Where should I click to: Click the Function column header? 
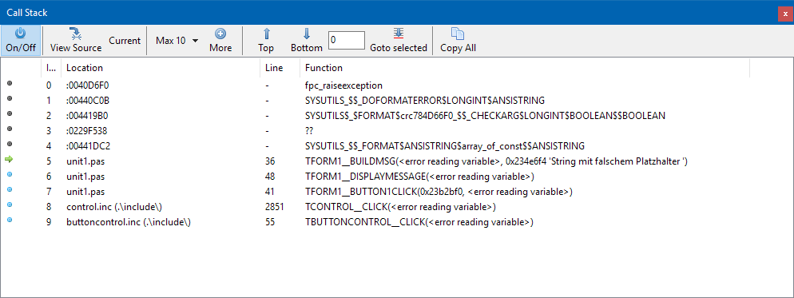(x=525, y=68)
